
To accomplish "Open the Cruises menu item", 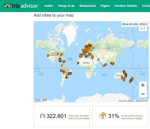I will click(146, 6).
